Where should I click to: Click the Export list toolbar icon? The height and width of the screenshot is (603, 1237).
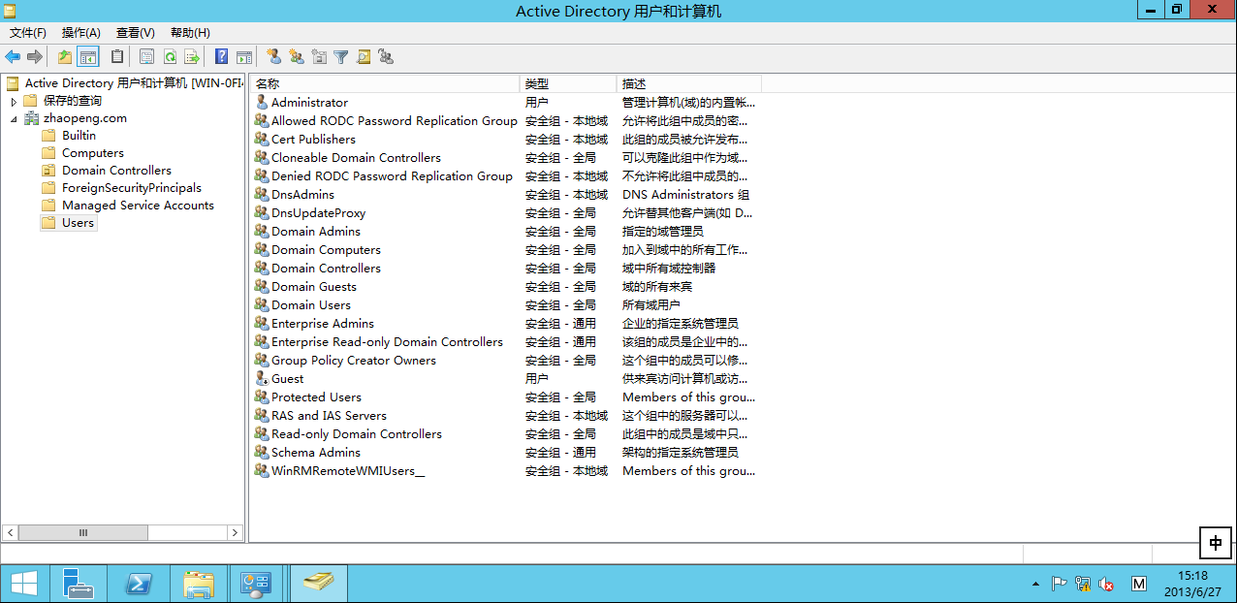tap(192, 57)
